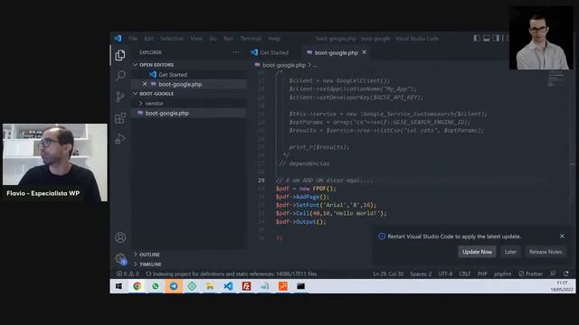The height and width of the screenshot is (325, 579).
Task: Switch to the Get Started tab
Action: click(274, 52)
